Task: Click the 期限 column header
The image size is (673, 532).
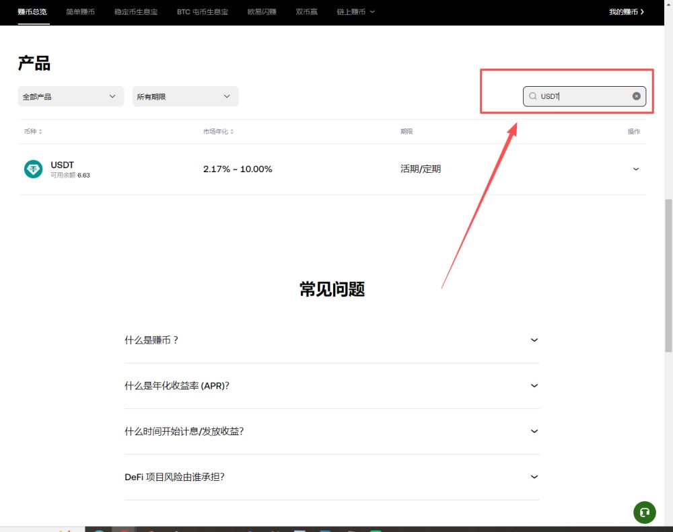Action: 406,131
